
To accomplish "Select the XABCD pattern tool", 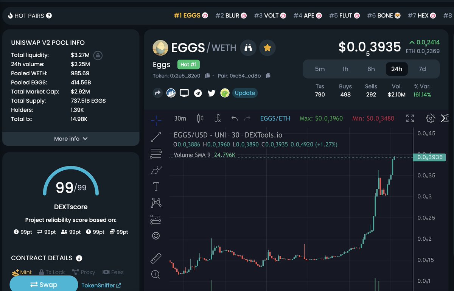I will coord(155,202).
